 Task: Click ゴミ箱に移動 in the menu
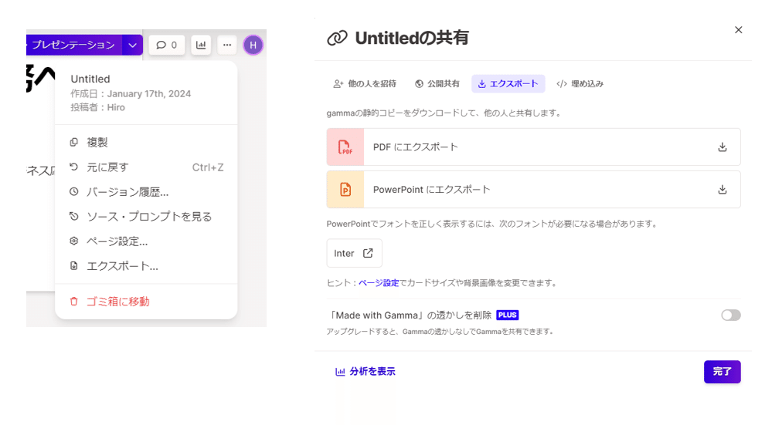coord(146,302)
